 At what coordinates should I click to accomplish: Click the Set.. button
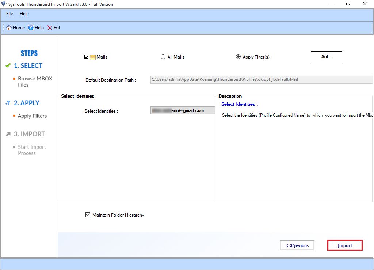326,57
